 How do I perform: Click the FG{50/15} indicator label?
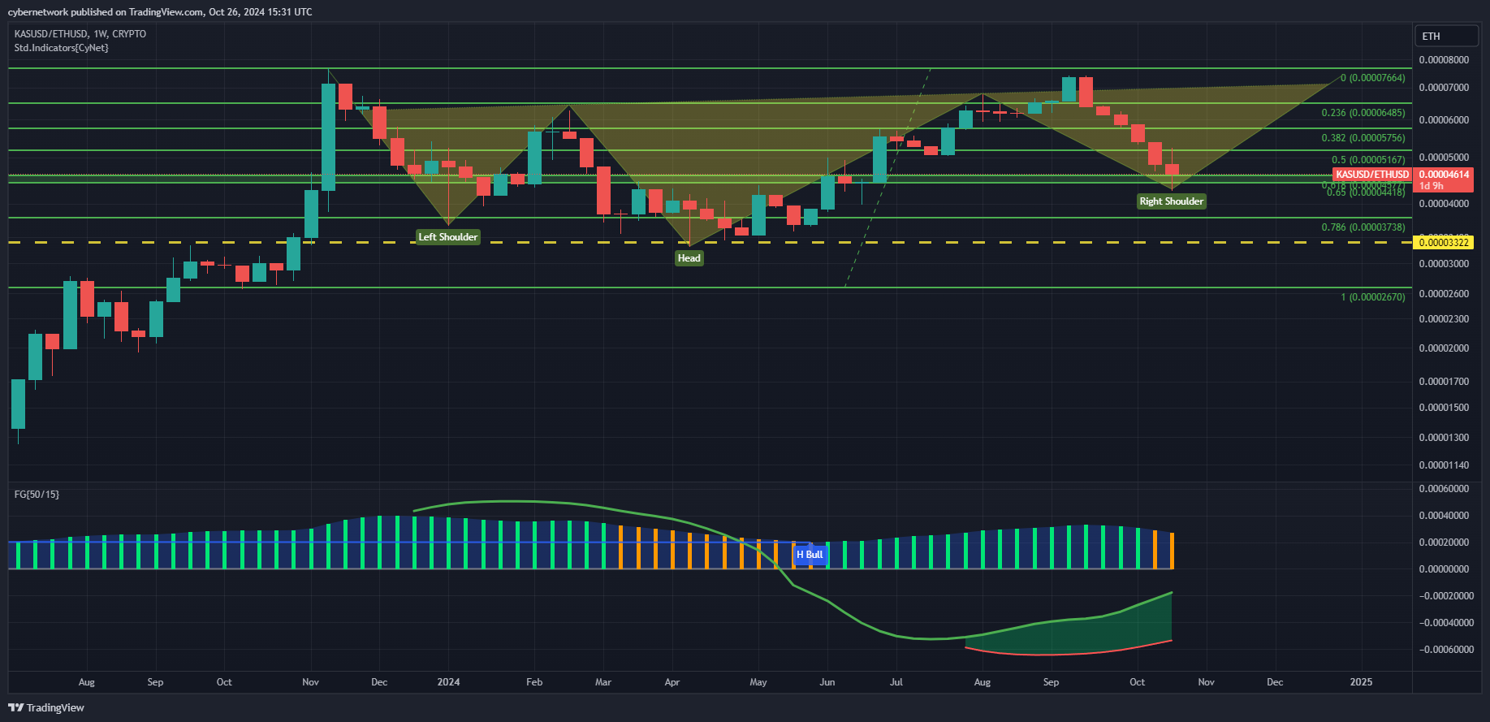pyautogui.click(x=37, y=494)
